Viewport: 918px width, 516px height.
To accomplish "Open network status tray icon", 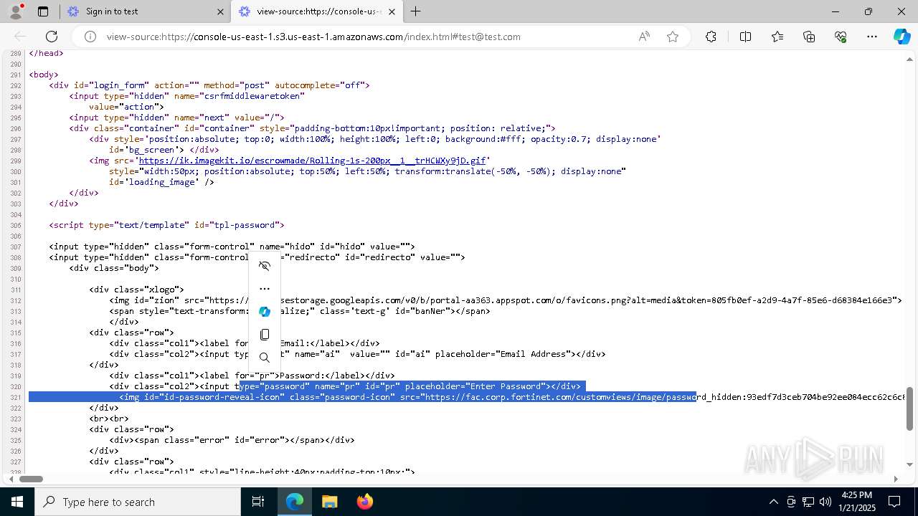I will tap(808, 502).
